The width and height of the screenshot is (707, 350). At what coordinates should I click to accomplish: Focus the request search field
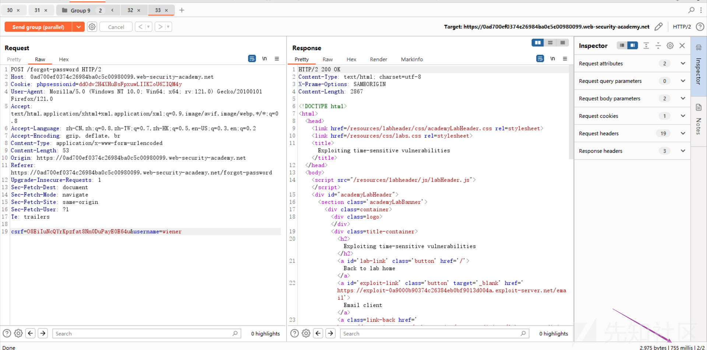(x=147, y=333)
